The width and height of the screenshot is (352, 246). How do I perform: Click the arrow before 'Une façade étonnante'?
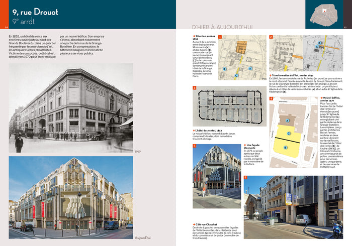(244, 145)
